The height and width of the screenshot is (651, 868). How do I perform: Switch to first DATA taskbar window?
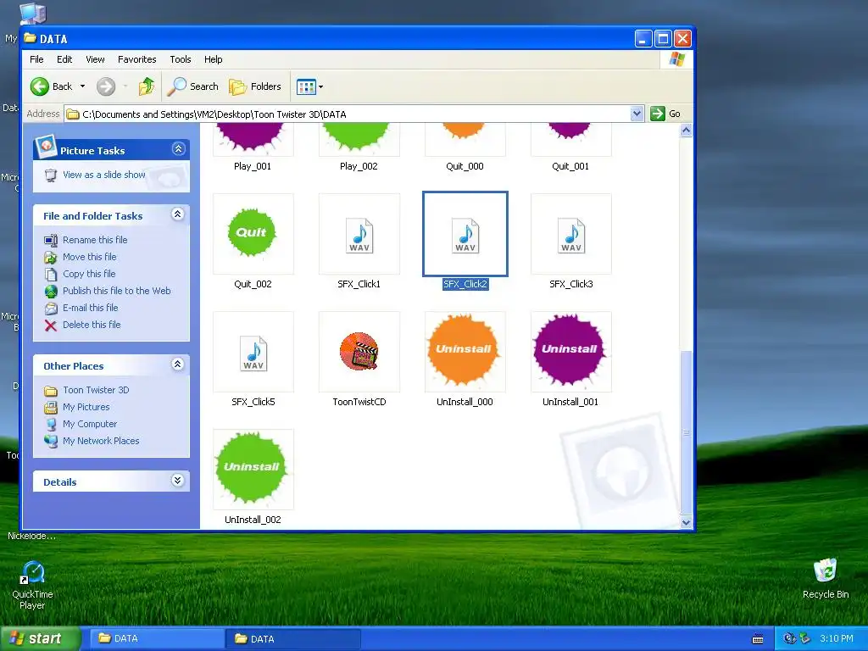pyautogui.click(x=158, y=638)
